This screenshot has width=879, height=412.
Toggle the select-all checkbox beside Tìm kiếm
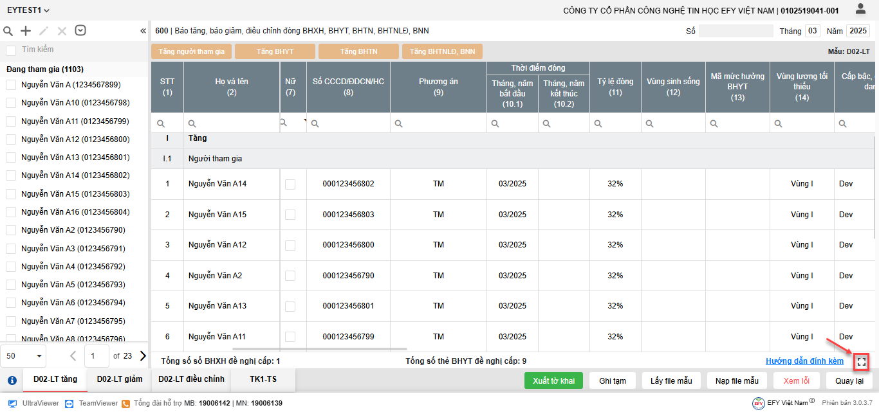click(x=11, y=50)
